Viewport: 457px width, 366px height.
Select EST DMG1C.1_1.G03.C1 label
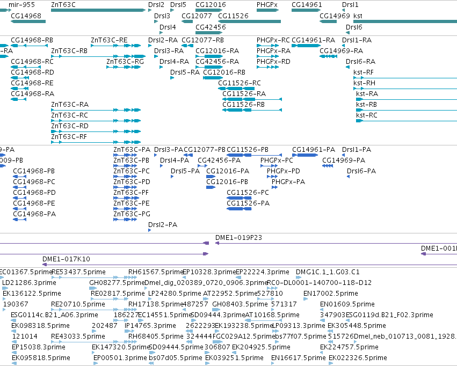click(328, 272)
